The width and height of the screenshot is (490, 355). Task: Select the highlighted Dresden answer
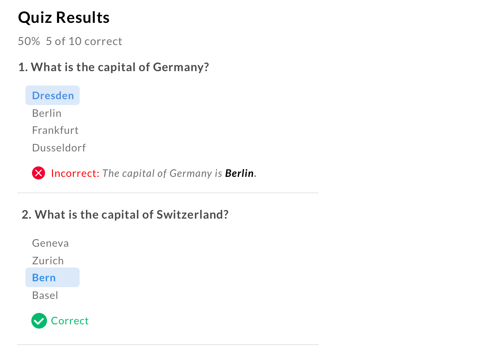(53, 96)
